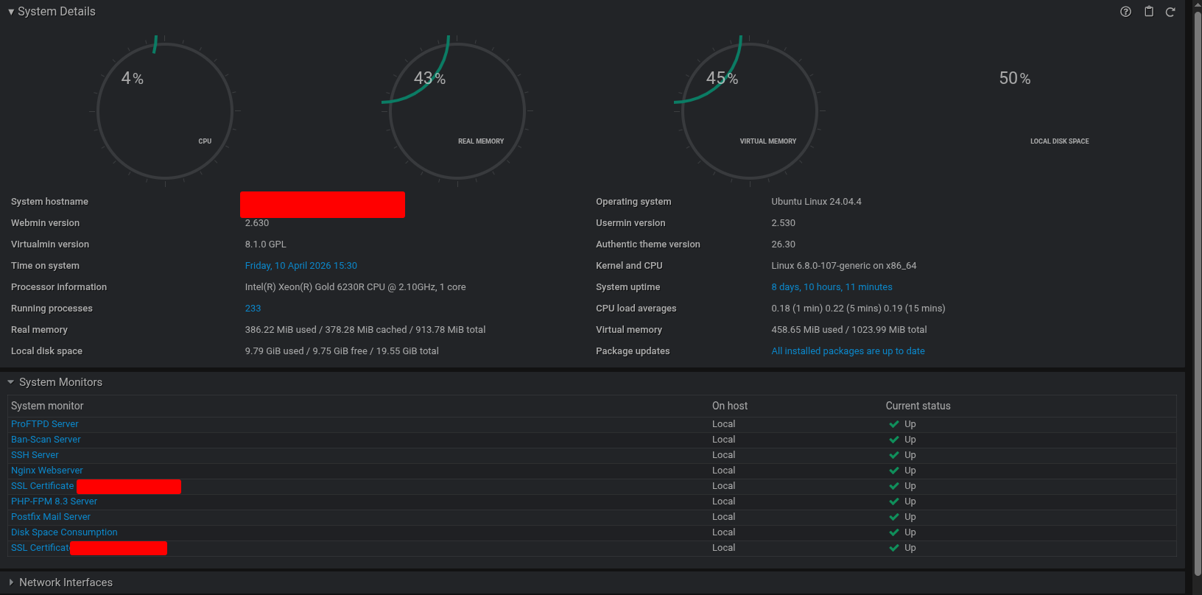Open the SSH Server monitor
This screenshot has height=595, width=1202.
(x=35, y=455)
